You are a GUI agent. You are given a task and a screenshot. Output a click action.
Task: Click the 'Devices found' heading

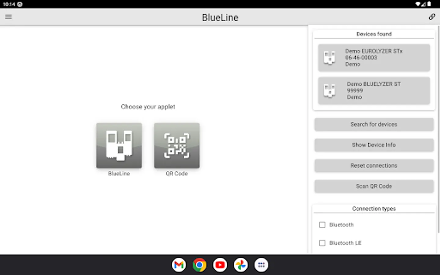[374, 34]
